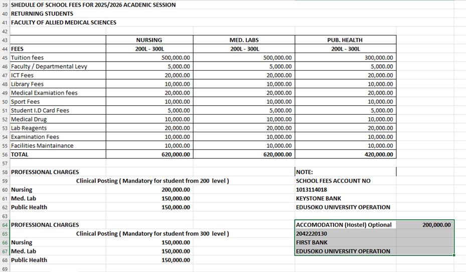Select the 'FIRST BANK' cell
466x272 pixels.
coord(312,242)
